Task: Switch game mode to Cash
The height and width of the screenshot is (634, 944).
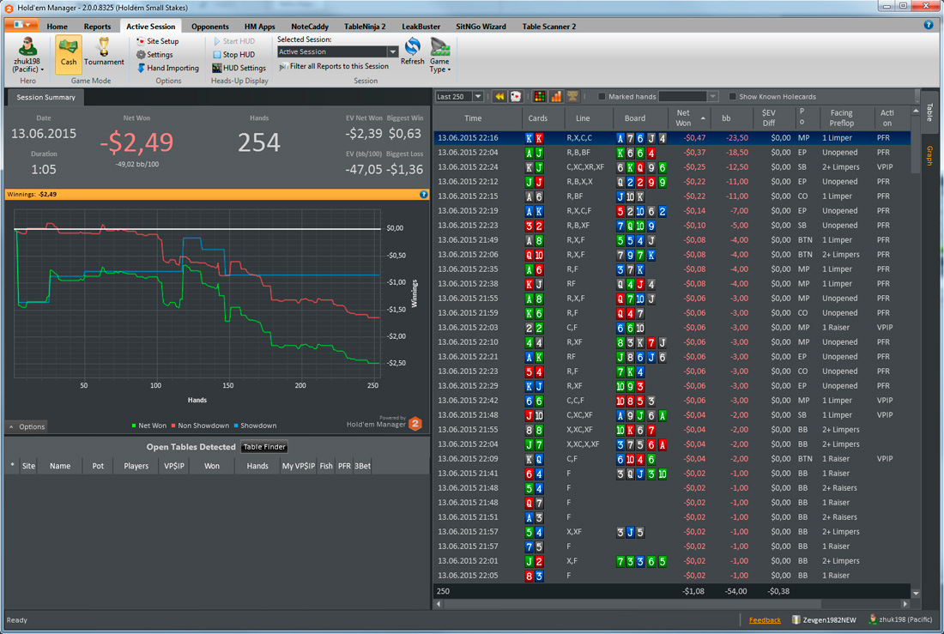Action: [69, 54]
